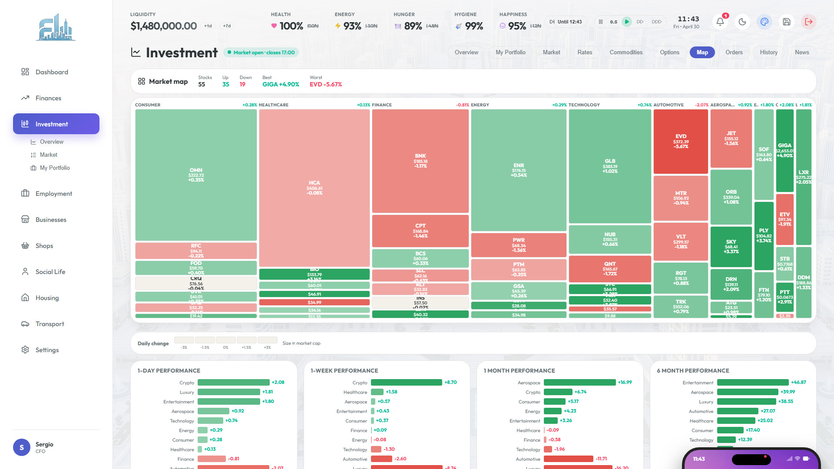Select the HCA healthcare tile
Image resolution: width=834 pixels, height=469 pixels.
(314, 188)
